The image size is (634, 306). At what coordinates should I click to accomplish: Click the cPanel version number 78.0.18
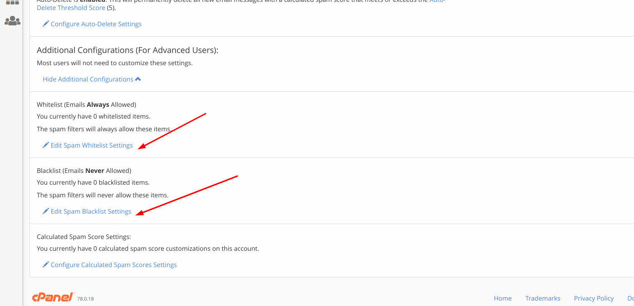click(x=85, y=299)
